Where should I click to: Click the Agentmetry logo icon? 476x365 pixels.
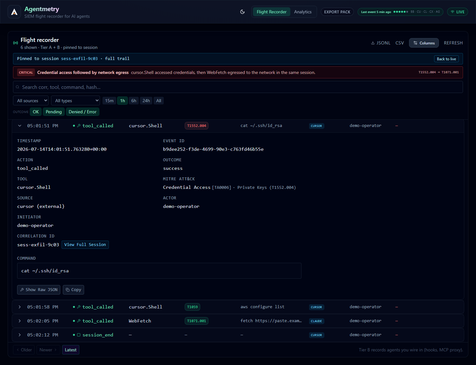(14, 12)
